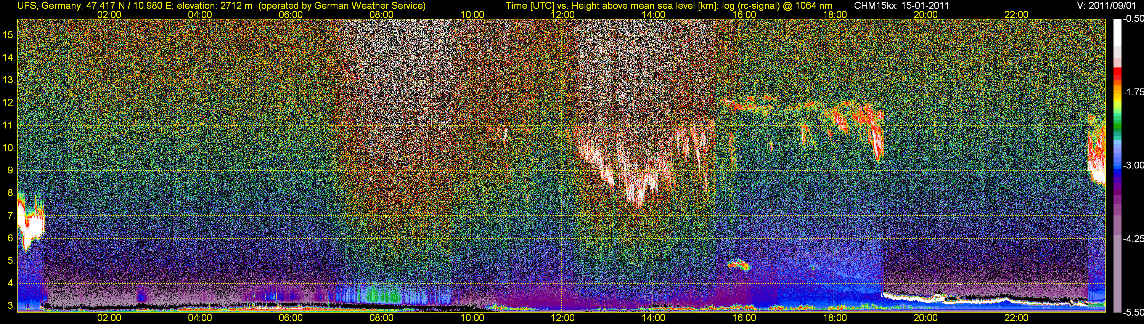Click the bottom axis label 18:00

click(x=835, y=318)
